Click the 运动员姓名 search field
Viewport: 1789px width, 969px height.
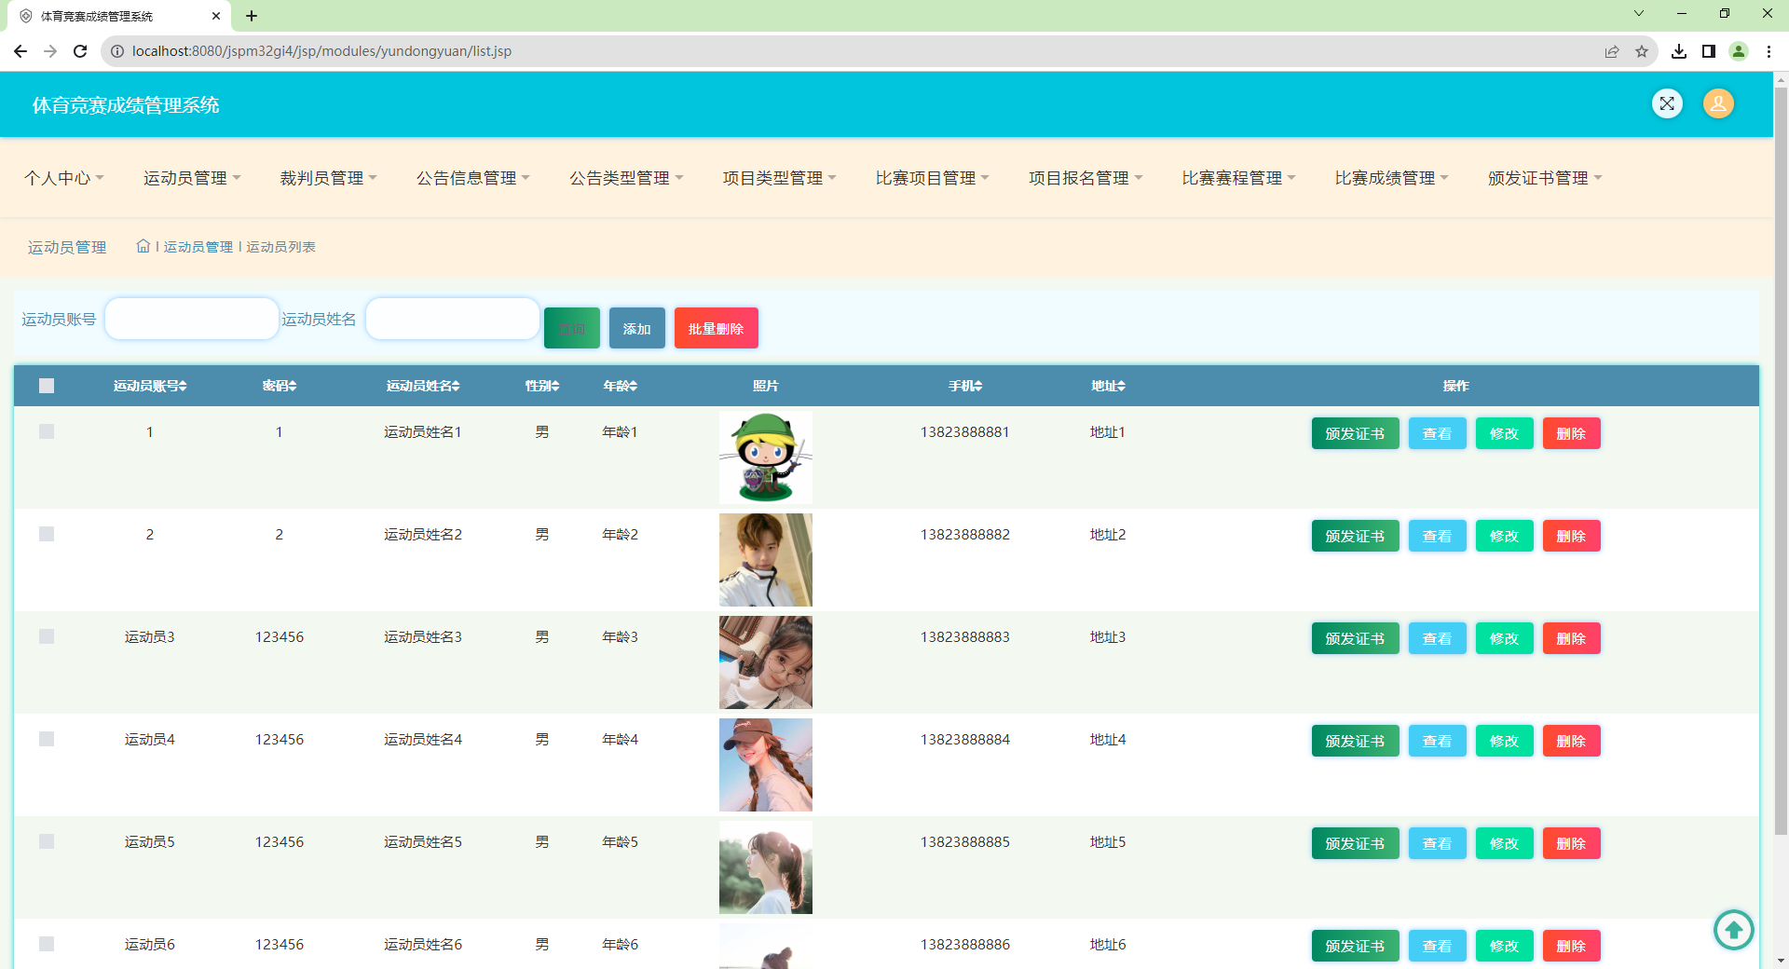453,319
